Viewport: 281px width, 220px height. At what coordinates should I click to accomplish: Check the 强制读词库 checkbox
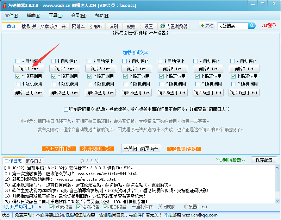pyautogui.click(x=66, y=109)
